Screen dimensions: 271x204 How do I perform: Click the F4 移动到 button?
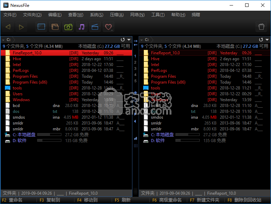coord(88,200)
